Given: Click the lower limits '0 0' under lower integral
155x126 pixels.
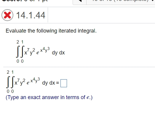Looking at the screenshot, I should [x=10, y=91].
